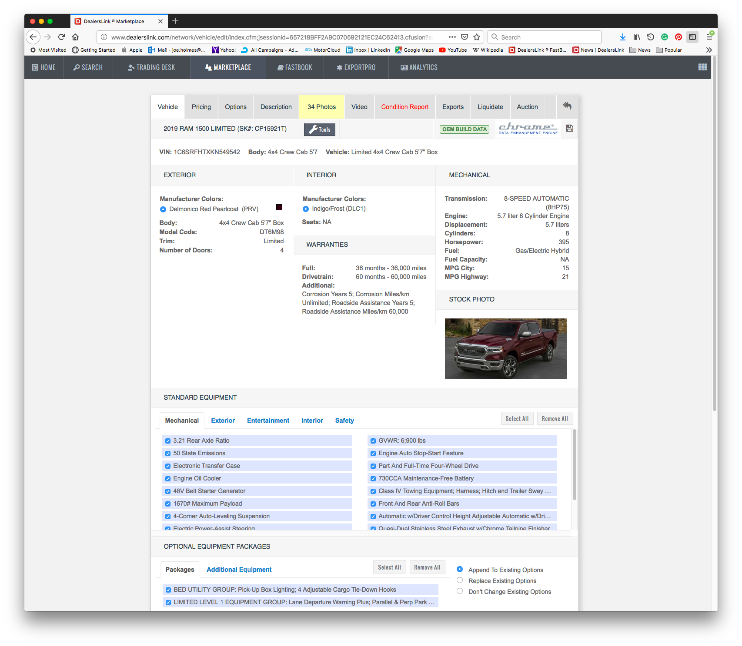
Task: Show more bookmarks with the overflow chevron
Action: [709, 50]
